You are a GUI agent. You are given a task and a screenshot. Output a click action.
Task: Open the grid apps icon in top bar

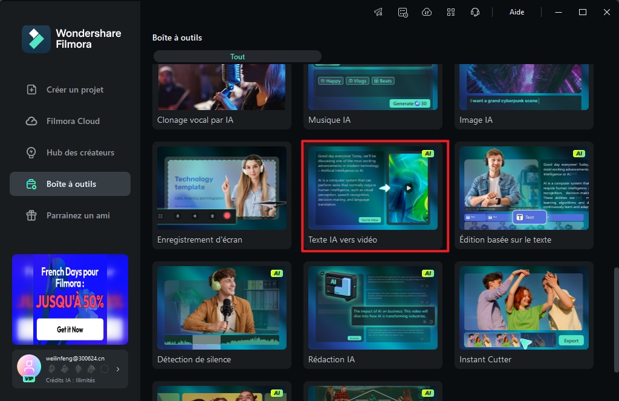(x=451, y=12)
